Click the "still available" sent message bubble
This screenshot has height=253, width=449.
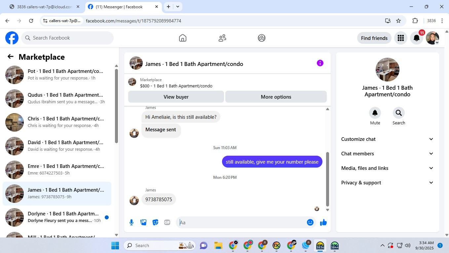click(x=272, y=162)
